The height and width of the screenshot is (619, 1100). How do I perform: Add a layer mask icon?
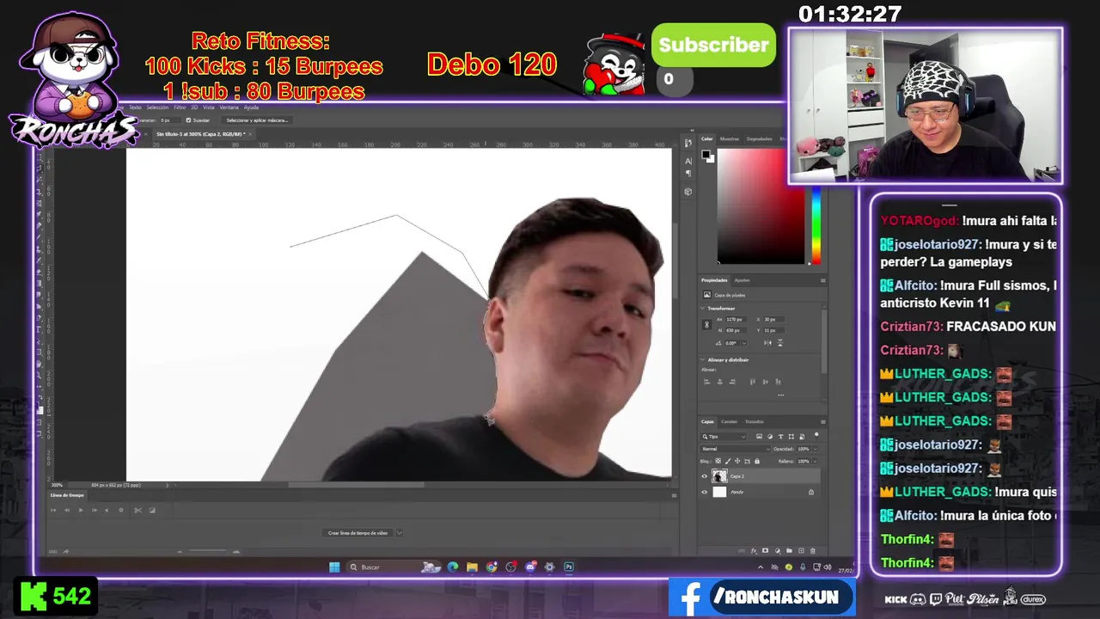pos(765,550)
